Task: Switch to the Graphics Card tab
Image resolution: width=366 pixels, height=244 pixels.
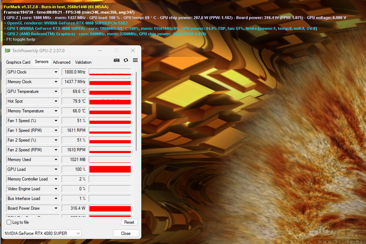Action: pos(18,62)
